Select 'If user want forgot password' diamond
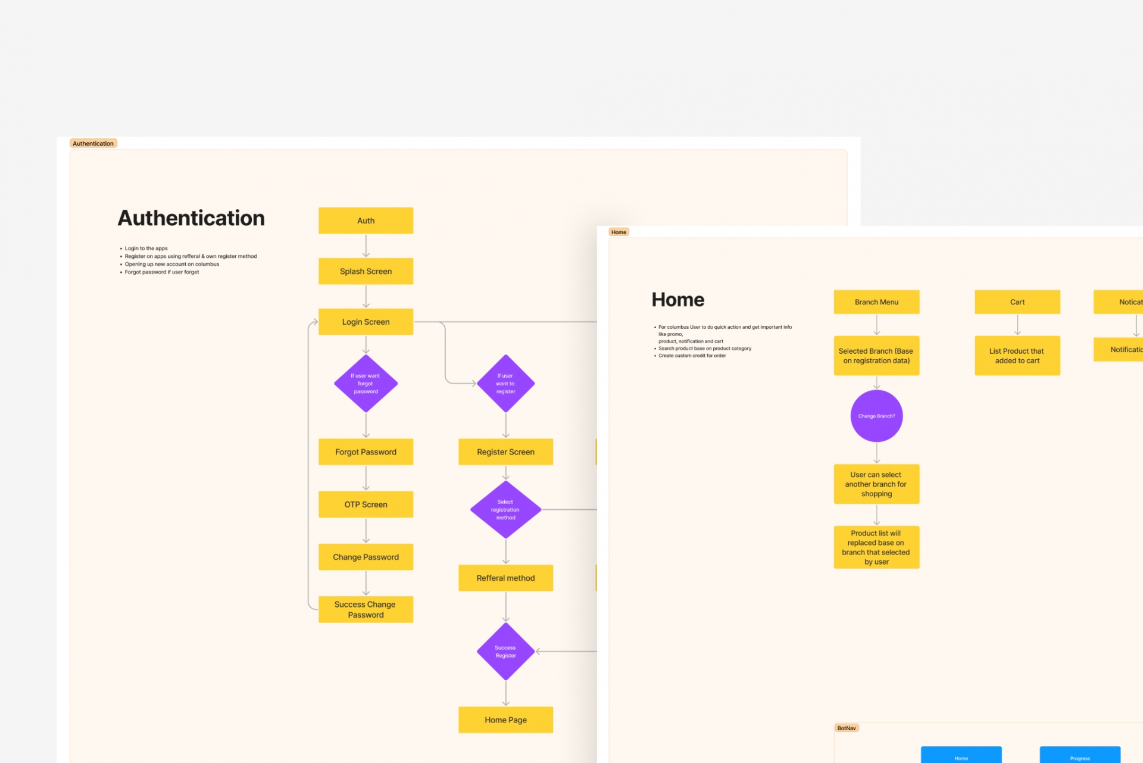The width and height of the screenshot is (1143, 763). (x=366, y=384)
